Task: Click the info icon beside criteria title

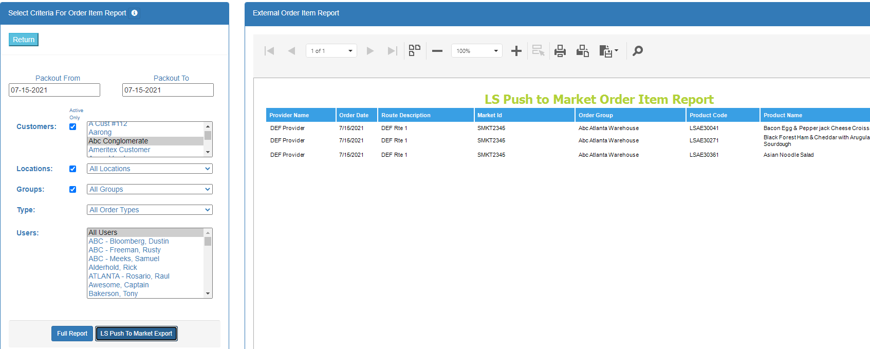Action: pos(135,13)
